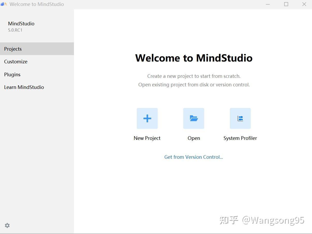The image size is (312, 234).
Task: Minimize the Welcome to MindStudio window
Action: coord(268,4)
